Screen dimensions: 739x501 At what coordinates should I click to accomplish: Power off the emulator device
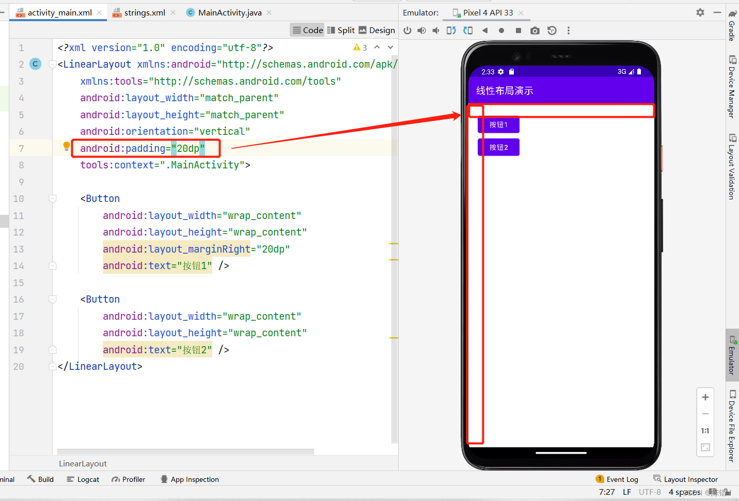(407, 30)
